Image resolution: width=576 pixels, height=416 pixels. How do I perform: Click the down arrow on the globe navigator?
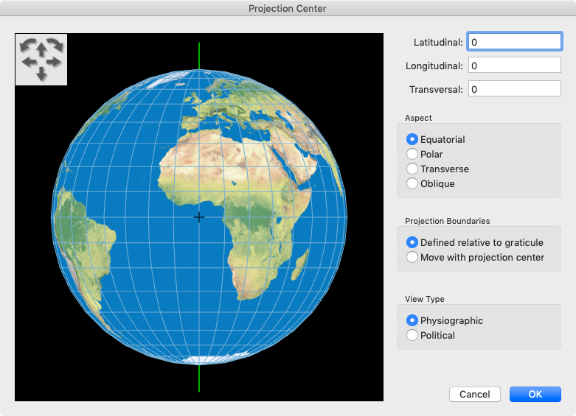41,73
